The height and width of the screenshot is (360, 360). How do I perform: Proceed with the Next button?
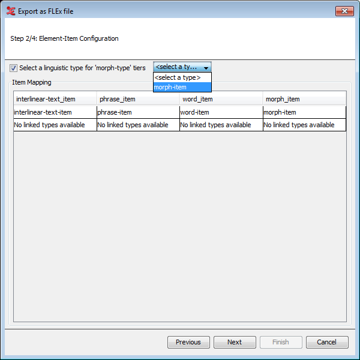235,342
